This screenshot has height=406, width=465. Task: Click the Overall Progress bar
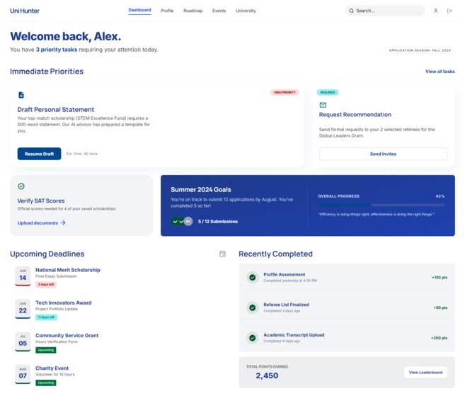381,205
